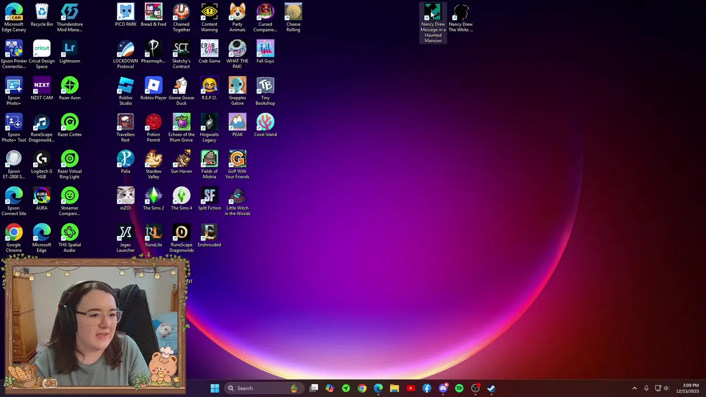
Task: Select the Sun Haven icon
Action: pyautogui.click(x=181, y=163)
